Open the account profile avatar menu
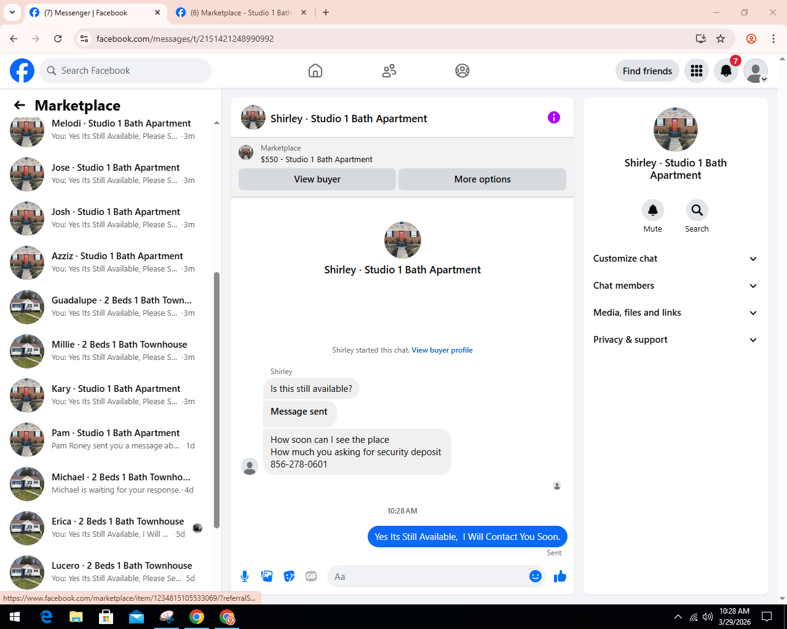 (x=756, y=71)
